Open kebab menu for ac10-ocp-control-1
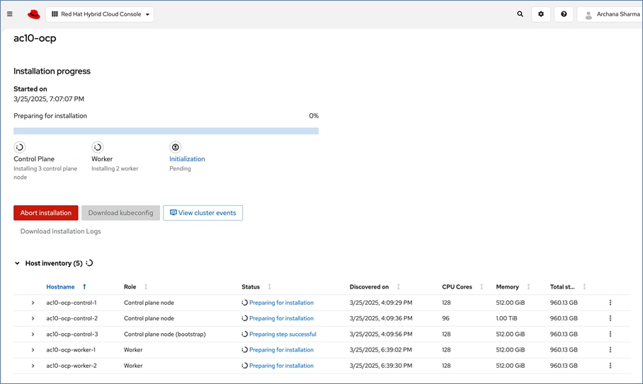The height and width of the screenshot is (384, 643). click(x=610, y=303)
